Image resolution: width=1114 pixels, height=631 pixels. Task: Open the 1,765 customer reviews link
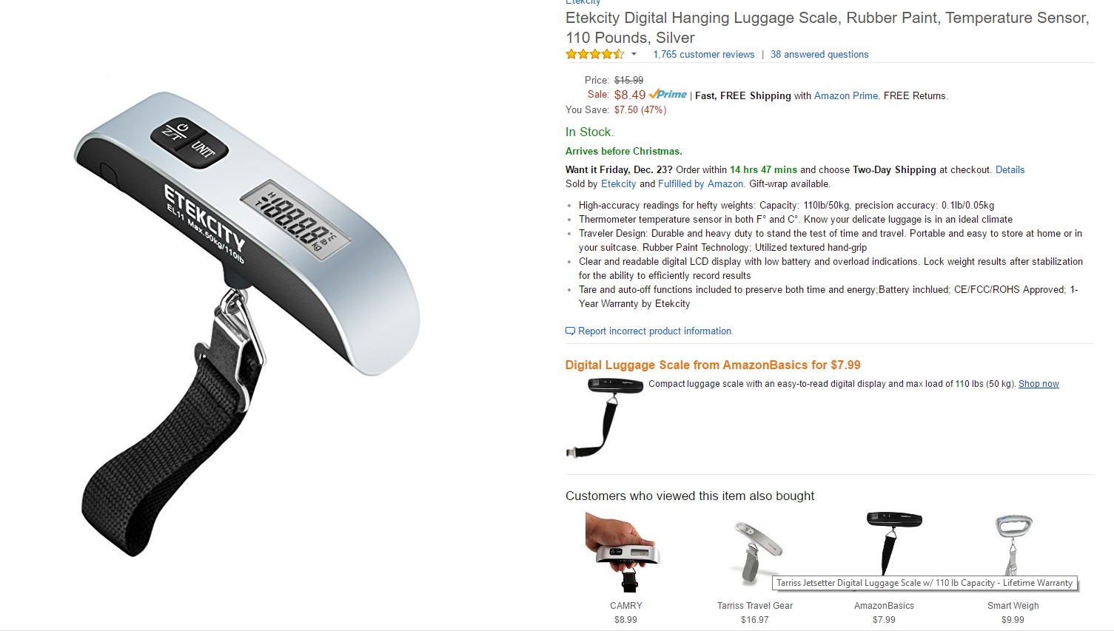click(x=703, y=54)
